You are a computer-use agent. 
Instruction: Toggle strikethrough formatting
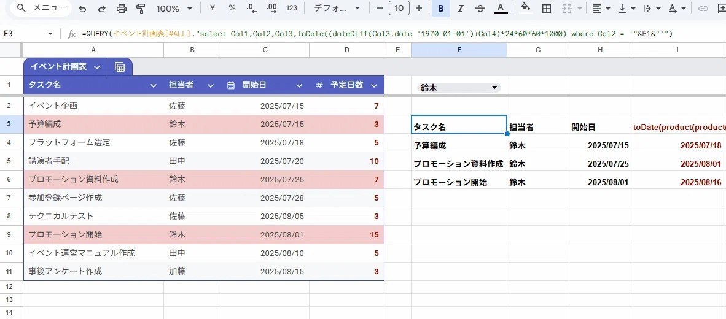coord(480,9)
